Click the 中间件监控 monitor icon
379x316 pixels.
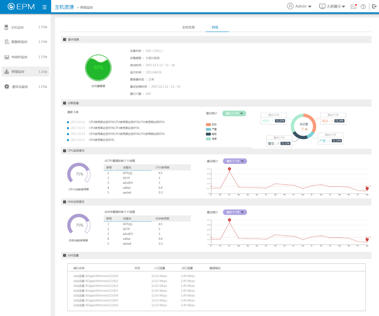click(x=7, y=57)
